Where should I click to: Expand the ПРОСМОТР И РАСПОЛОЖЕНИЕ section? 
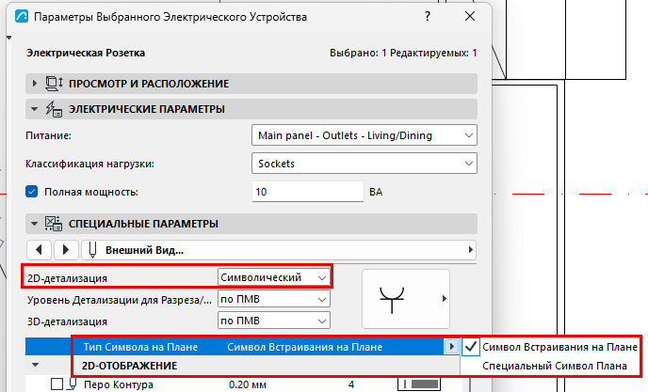(x=35, y=84)
